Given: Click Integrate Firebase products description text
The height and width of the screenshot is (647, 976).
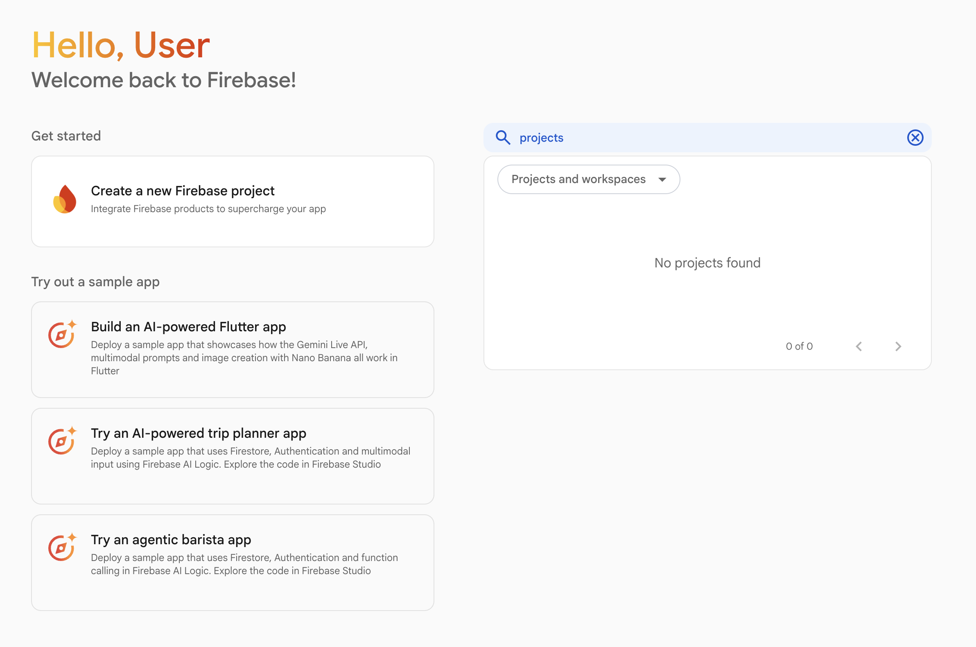Looking at the screenshot, I should tap(208, 209).
